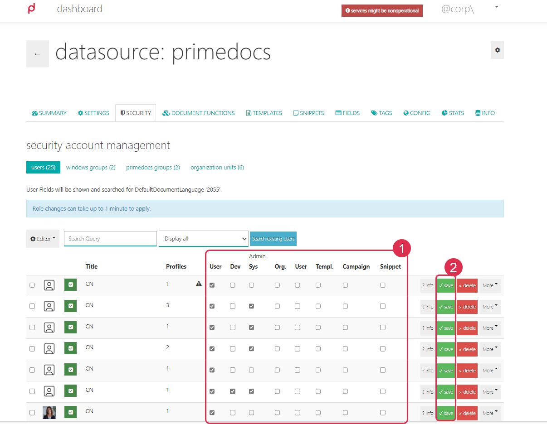Open the Snippets tab
547x424 pixels.
[308, 113]
